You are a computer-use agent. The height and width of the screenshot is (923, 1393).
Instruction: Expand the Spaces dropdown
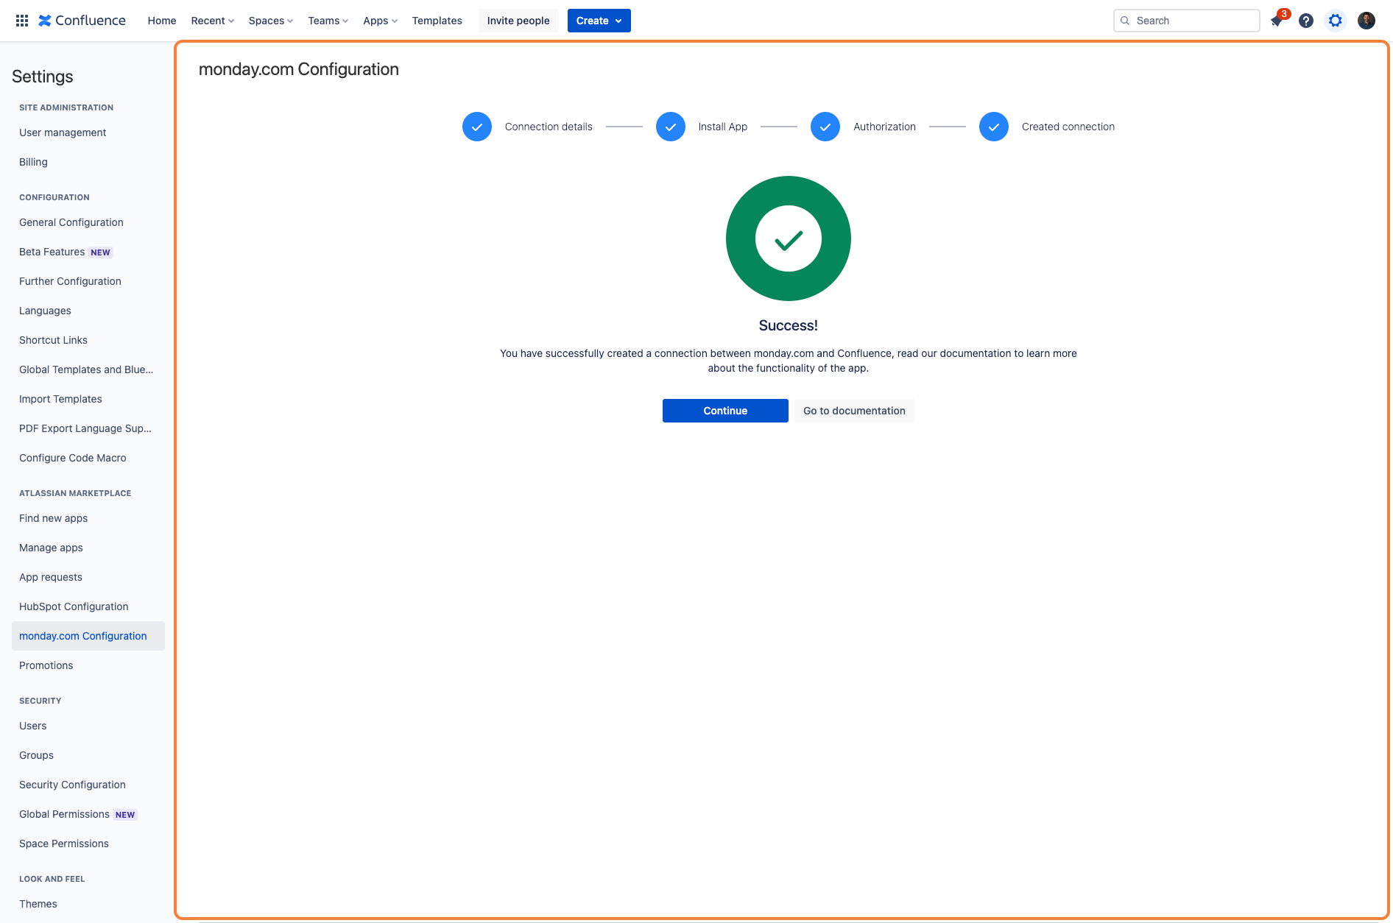click(271, 21)
